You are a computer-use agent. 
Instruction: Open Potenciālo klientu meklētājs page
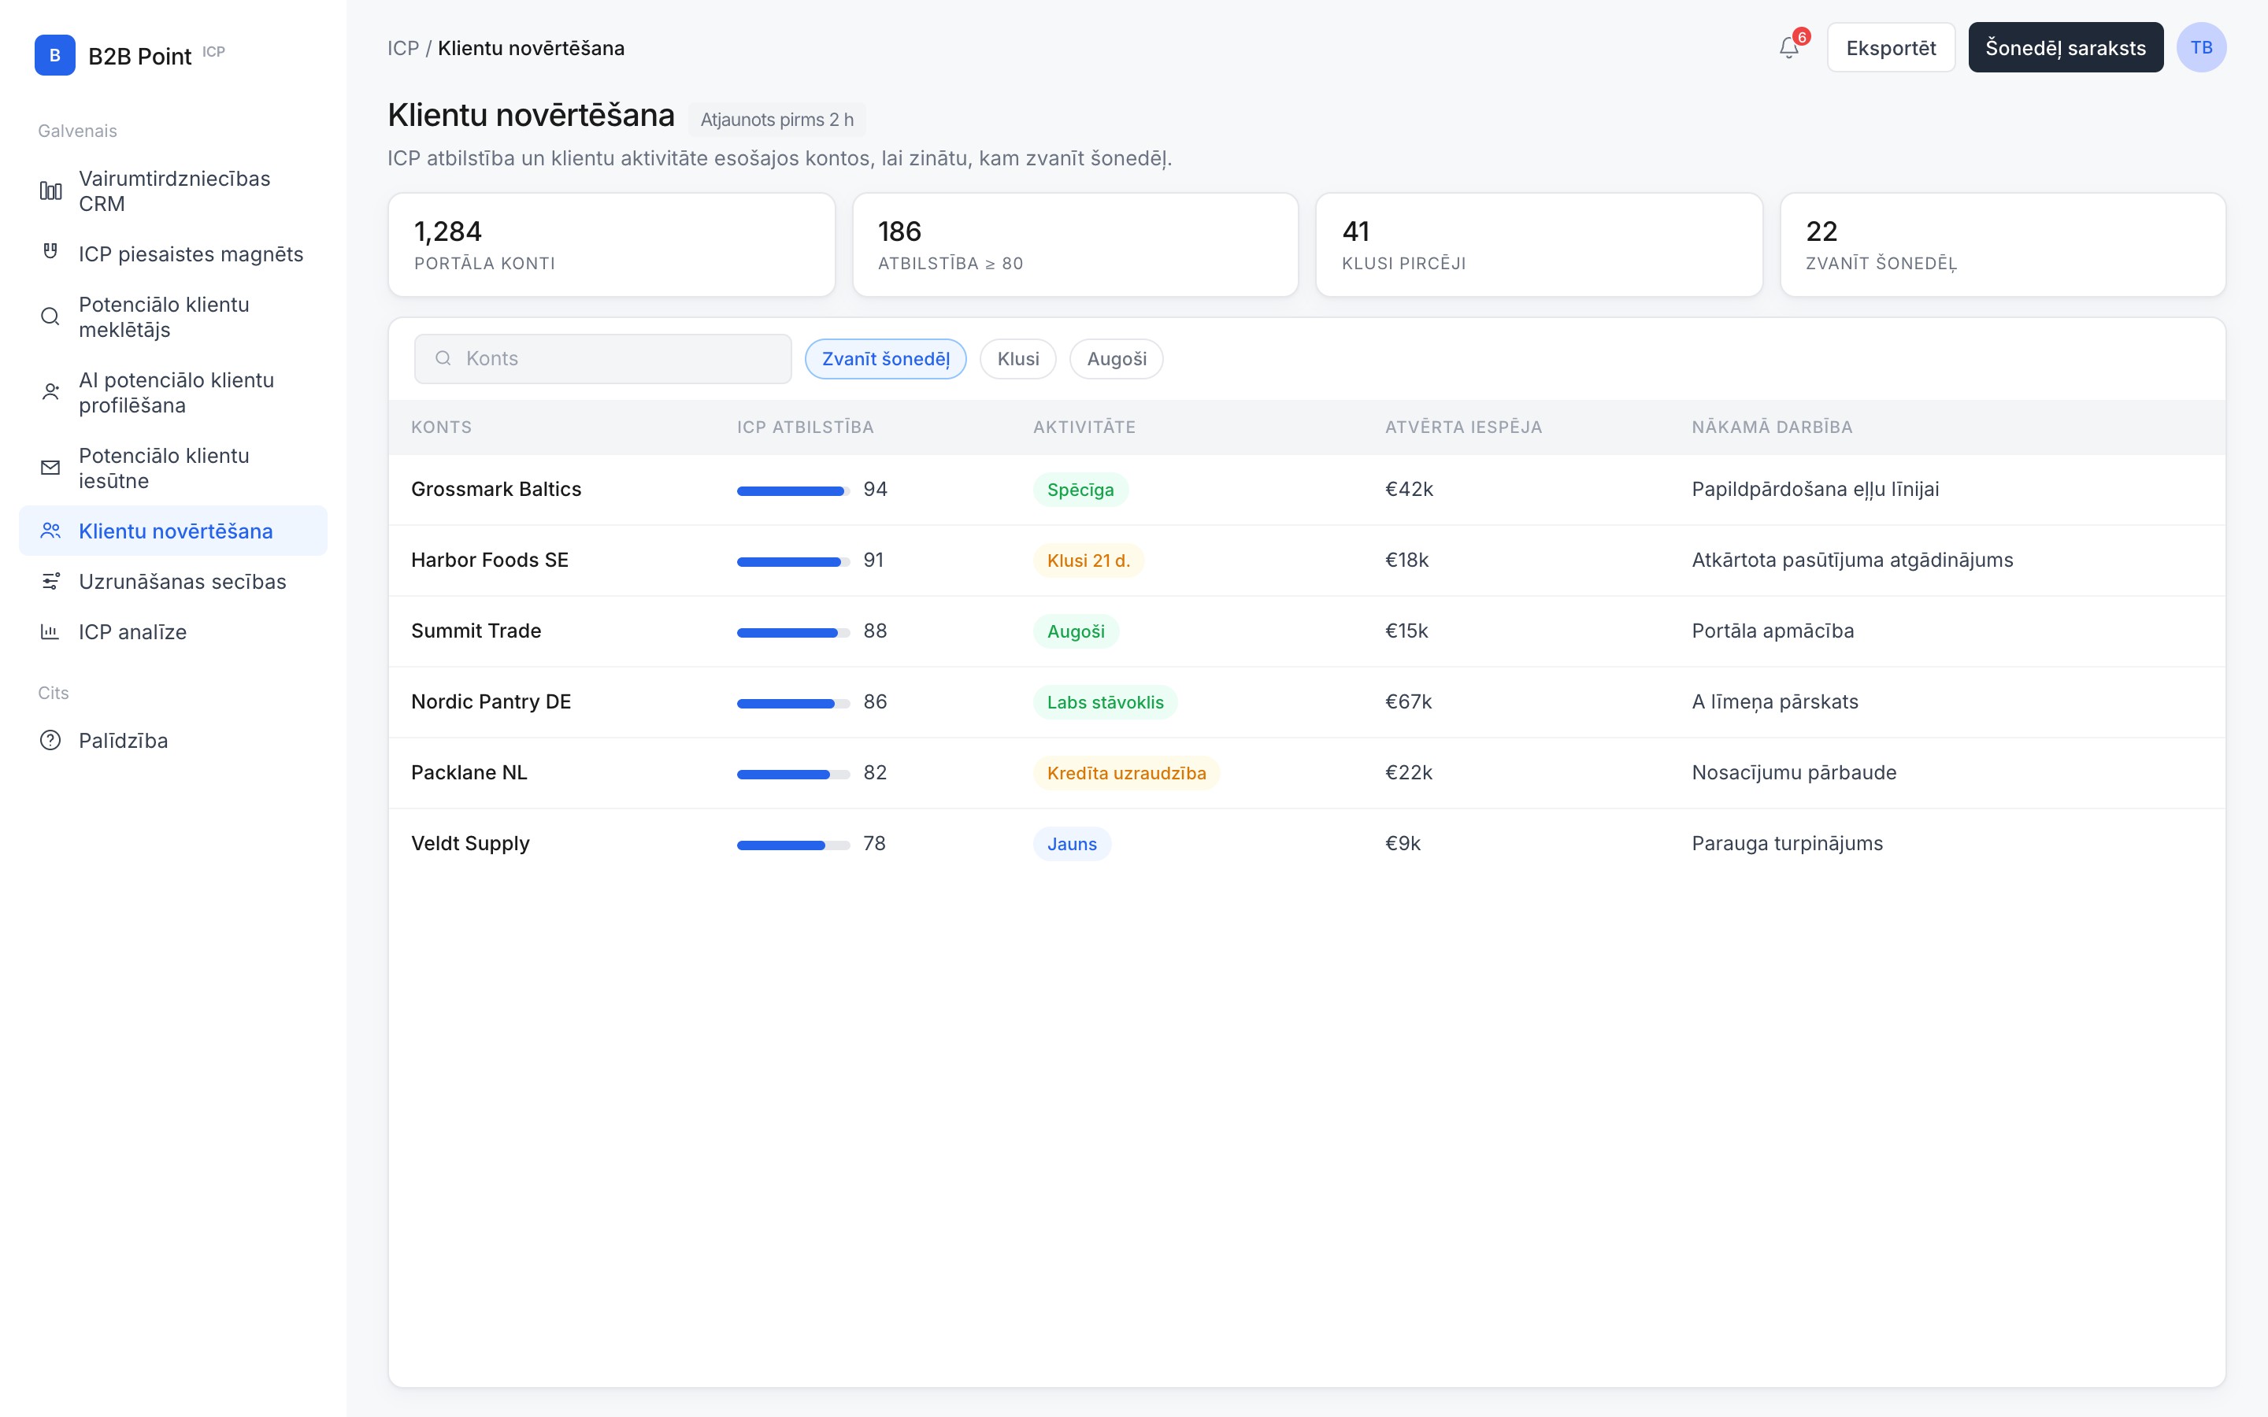(173, 316)
